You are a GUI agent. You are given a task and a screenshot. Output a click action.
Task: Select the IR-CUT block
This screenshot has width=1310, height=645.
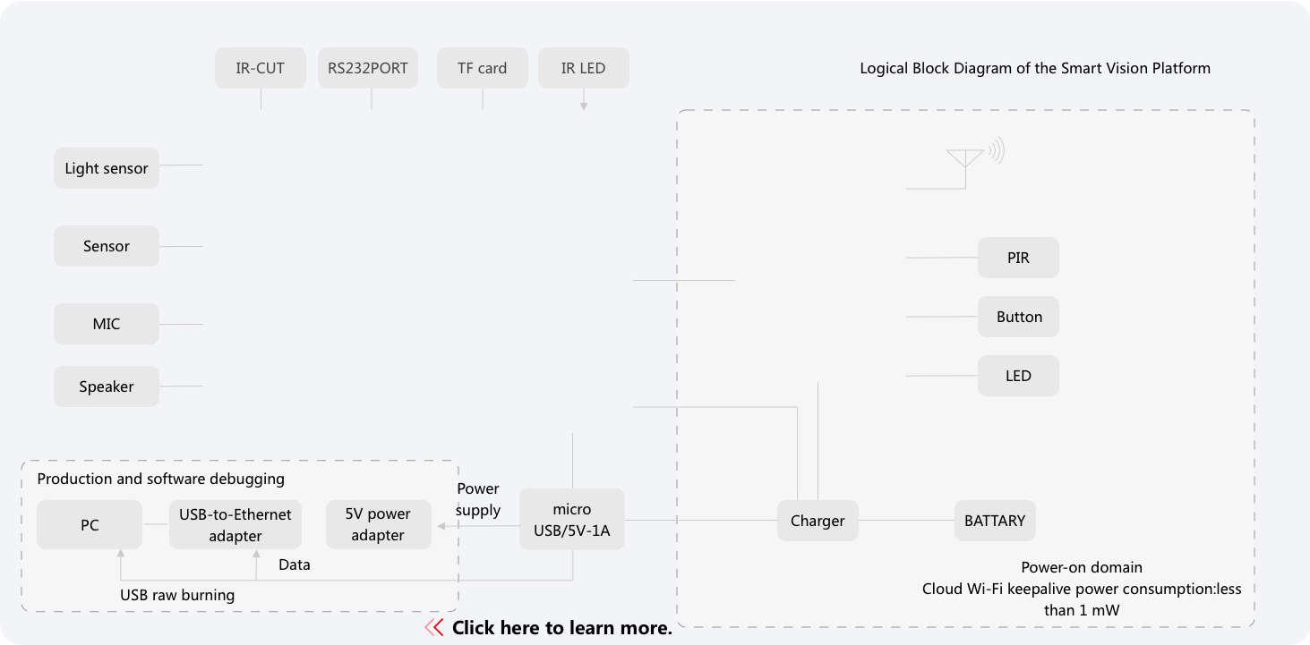point(260,68)
